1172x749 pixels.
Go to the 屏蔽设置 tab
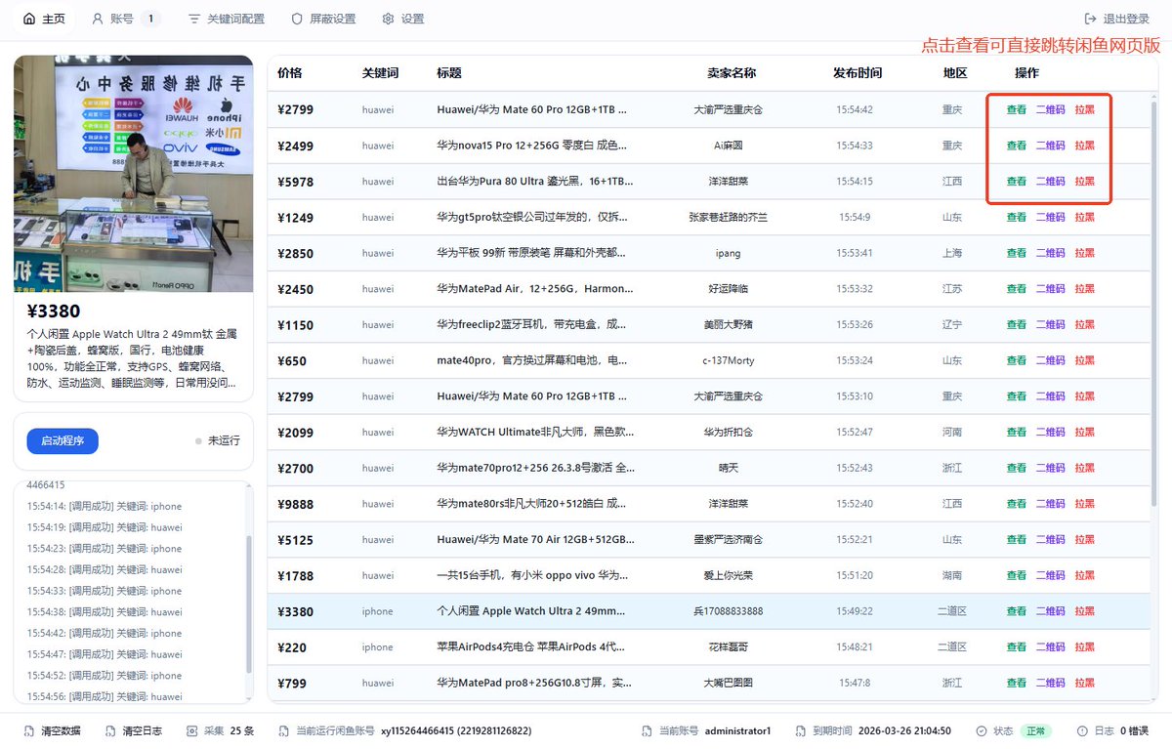pyautogui.click(x=323, y=19)
